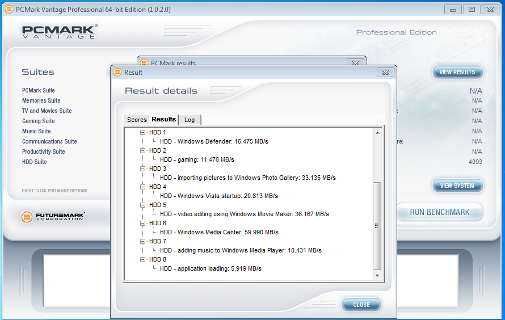The width and height of the screenshot is (505, 320).
Task: Collapse the HDD 8 tree node
Action: [x=142, y=259]
